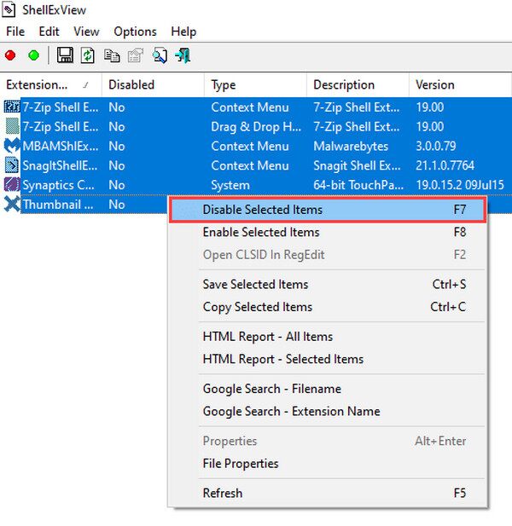Sort by the Disabled column header
The image size is (512, 526).
coord(153,85)
